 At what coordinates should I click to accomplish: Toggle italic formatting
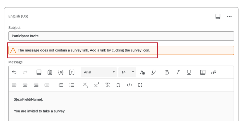[178, 72]
